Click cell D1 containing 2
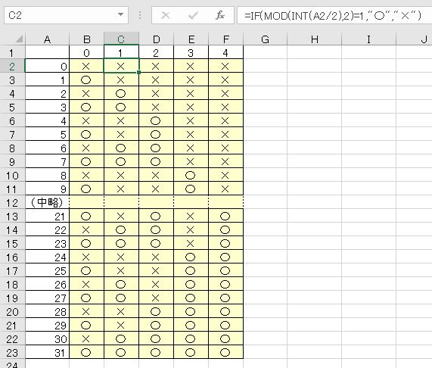432x368 pixels. [x=156, y=52]
